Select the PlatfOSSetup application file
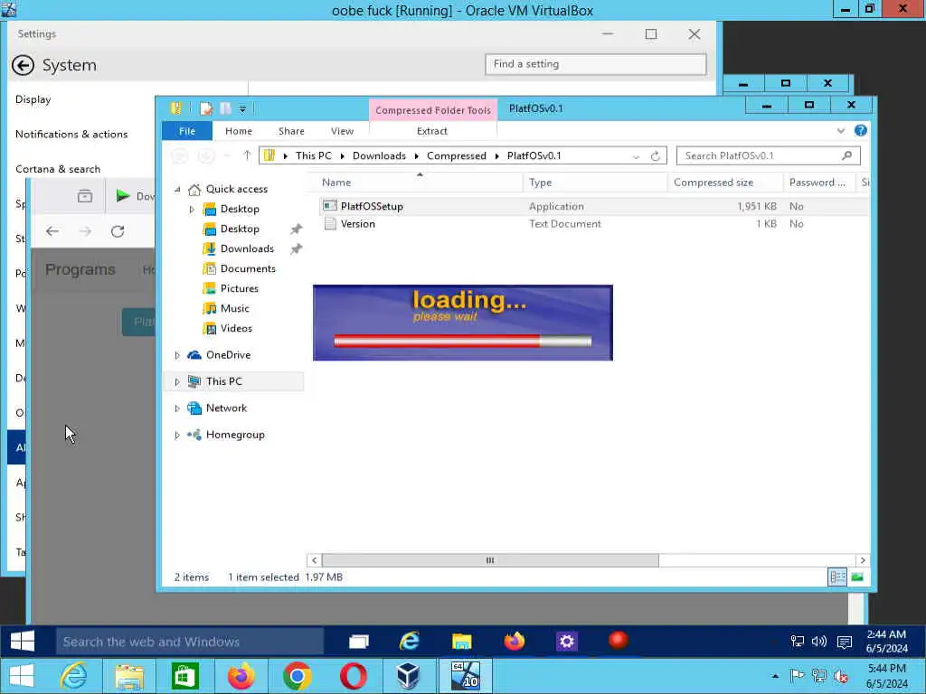The image size is (926, 694). [372, 206]
